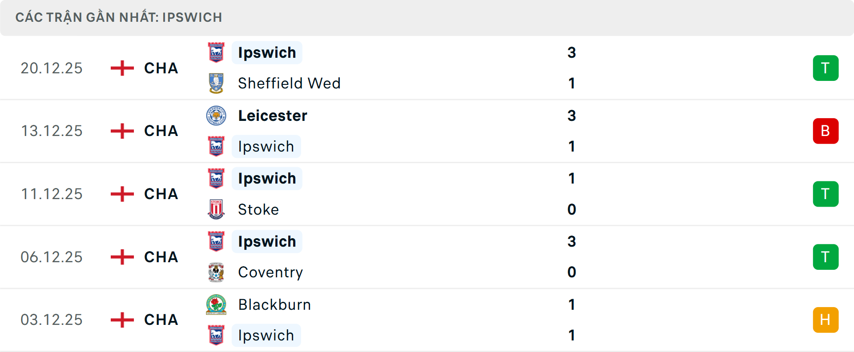
Task: Select the CÁC TRẬN GẦN NHẤT: IPSWICH header
Action: tap(118, 17)
